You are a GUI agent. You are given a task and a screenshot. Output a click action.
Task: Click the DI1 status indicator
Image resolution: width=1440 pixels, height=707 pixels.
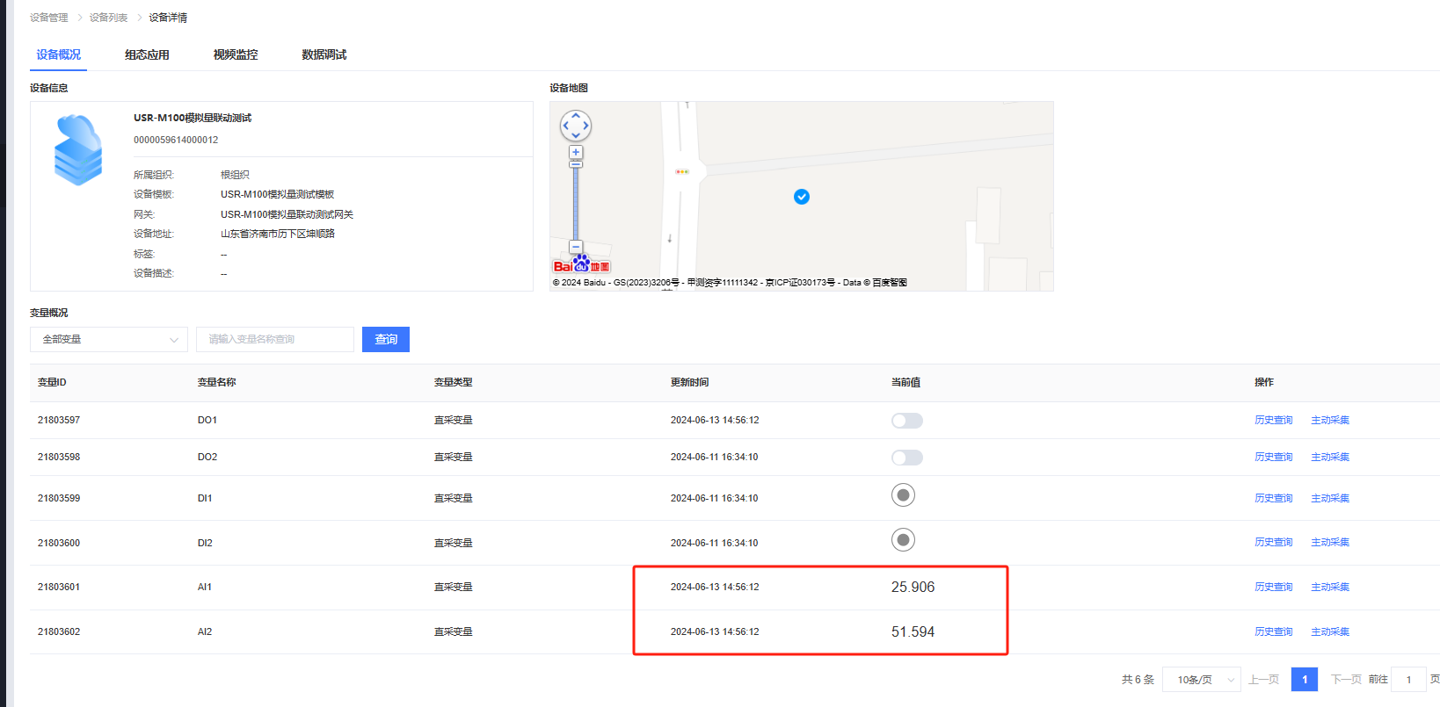coord(903,495)
